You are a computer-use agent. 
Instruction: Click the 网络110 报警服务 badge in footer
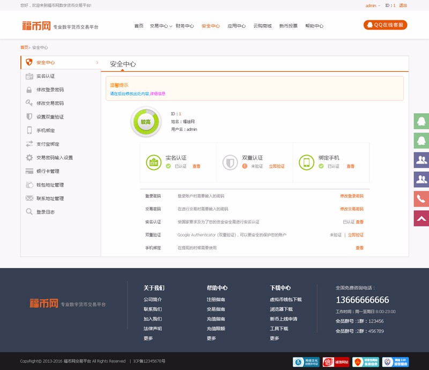[395, 362]
